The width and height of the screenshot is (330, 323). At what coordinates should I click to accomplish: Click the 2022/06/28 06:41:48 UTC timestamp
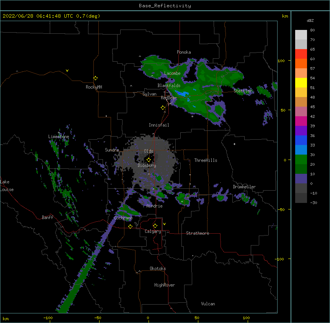coord(38,16)
